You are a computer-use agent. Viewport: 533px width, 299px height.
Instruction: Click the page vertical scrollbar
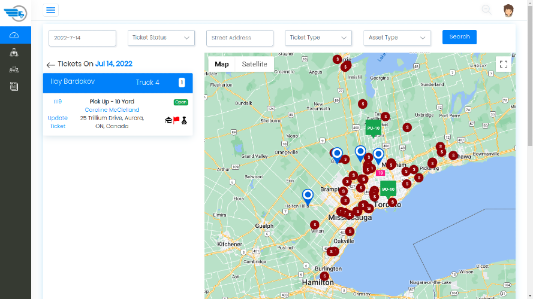pos(530,77)
